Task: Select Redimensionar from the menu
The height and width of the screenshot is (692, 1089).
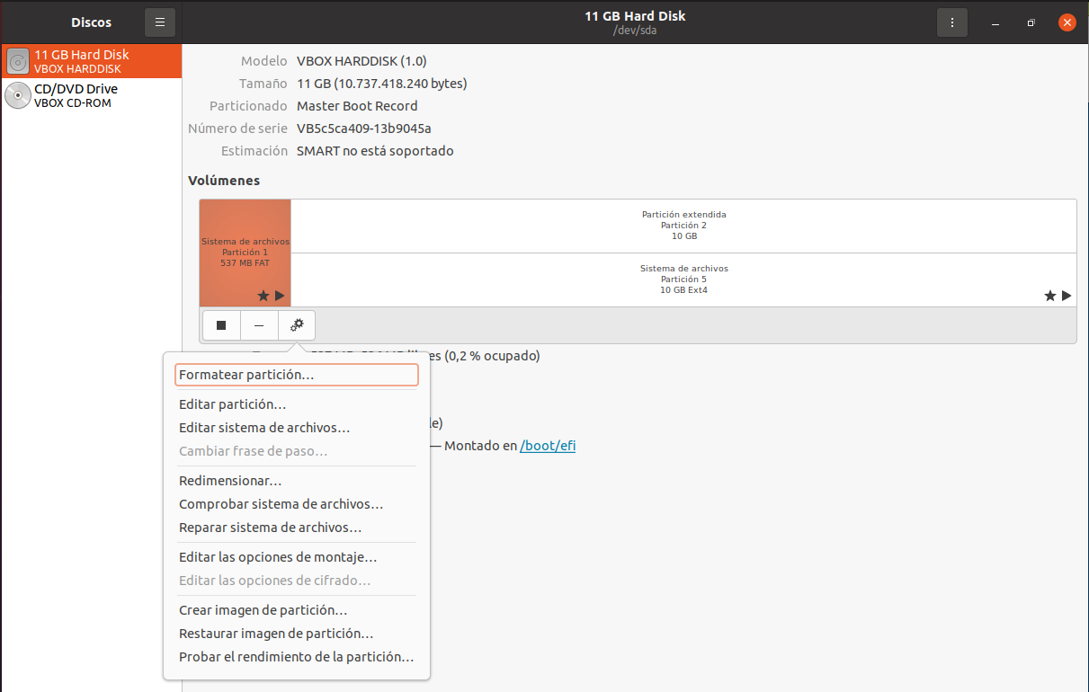Action: [230, 481]
